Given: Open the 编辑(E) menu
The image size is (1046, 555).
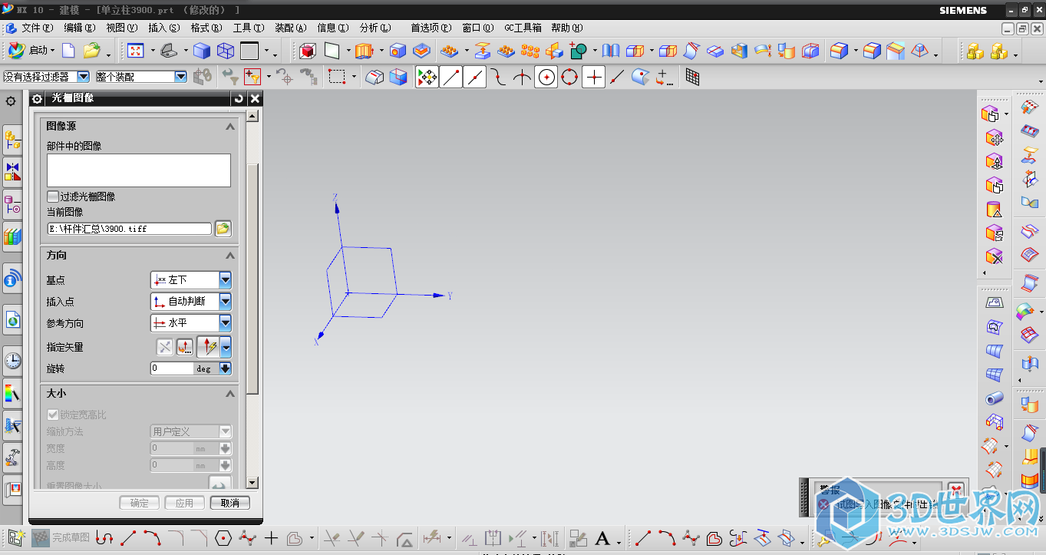Looking at the screenshot, I should click(80, 28).
